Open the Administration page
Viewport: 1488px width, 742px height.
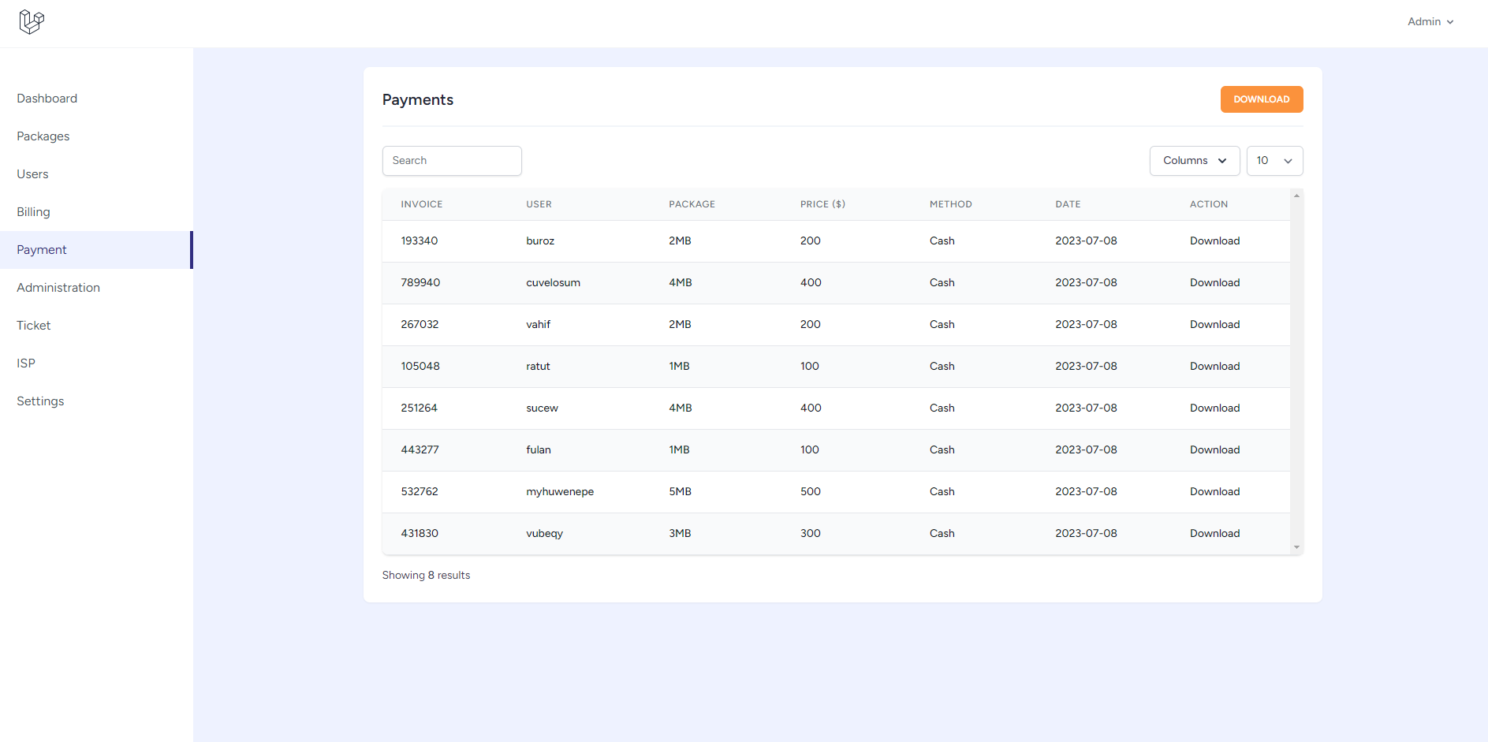(58, 287)
